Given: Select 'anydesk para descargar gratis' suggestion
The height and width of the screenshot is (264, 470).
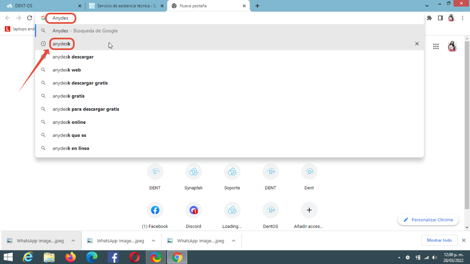Looking at the screenshot, I should click(x=230, y=109).
